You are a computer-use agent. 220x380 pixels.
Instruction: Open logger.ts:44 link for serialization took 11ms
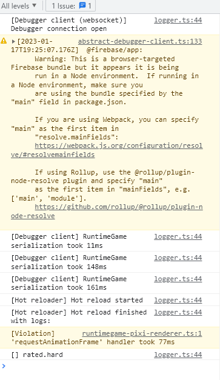tap(178, 236)
